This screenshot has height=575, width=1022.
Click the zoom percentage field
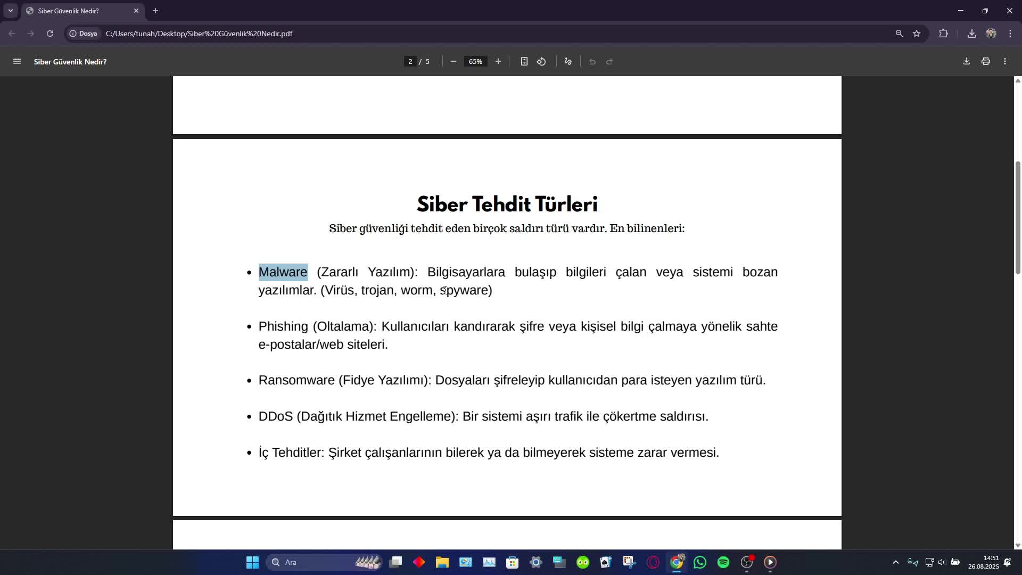475,62
